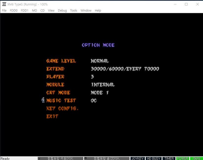
Task: Open the Tools menu
Action: pos(74,10)
